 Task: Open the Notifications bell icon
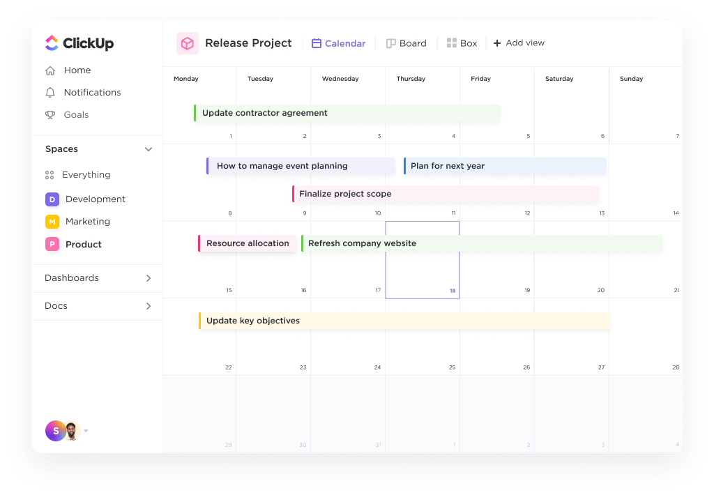coord(50,92)
